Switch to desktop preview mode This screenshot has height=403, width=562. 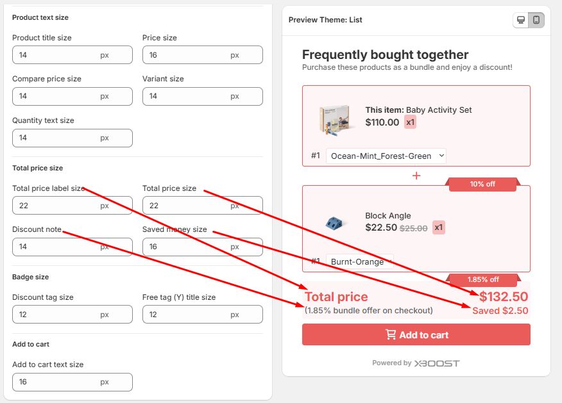click(x=521, y=20)
